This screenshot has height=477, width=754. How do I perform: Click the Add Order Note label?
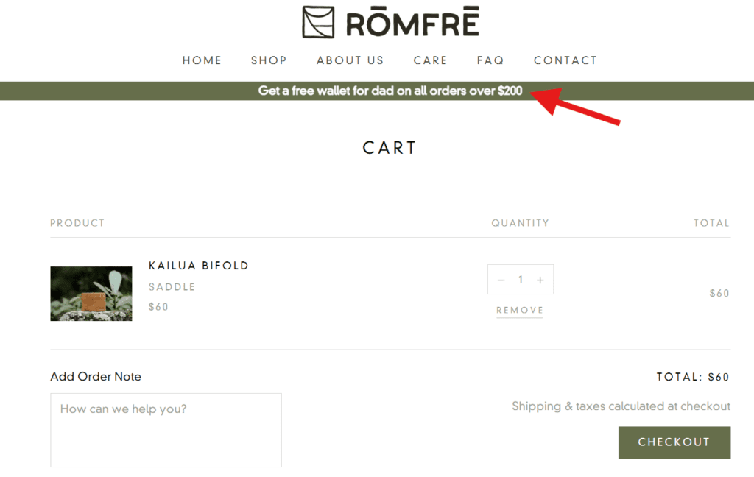tap(96, 377)
